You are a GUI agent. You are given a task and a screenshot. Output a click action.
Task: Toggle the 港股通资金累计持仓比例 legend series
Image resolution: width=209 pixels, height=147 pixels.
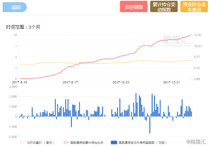(x=83, y=142)
